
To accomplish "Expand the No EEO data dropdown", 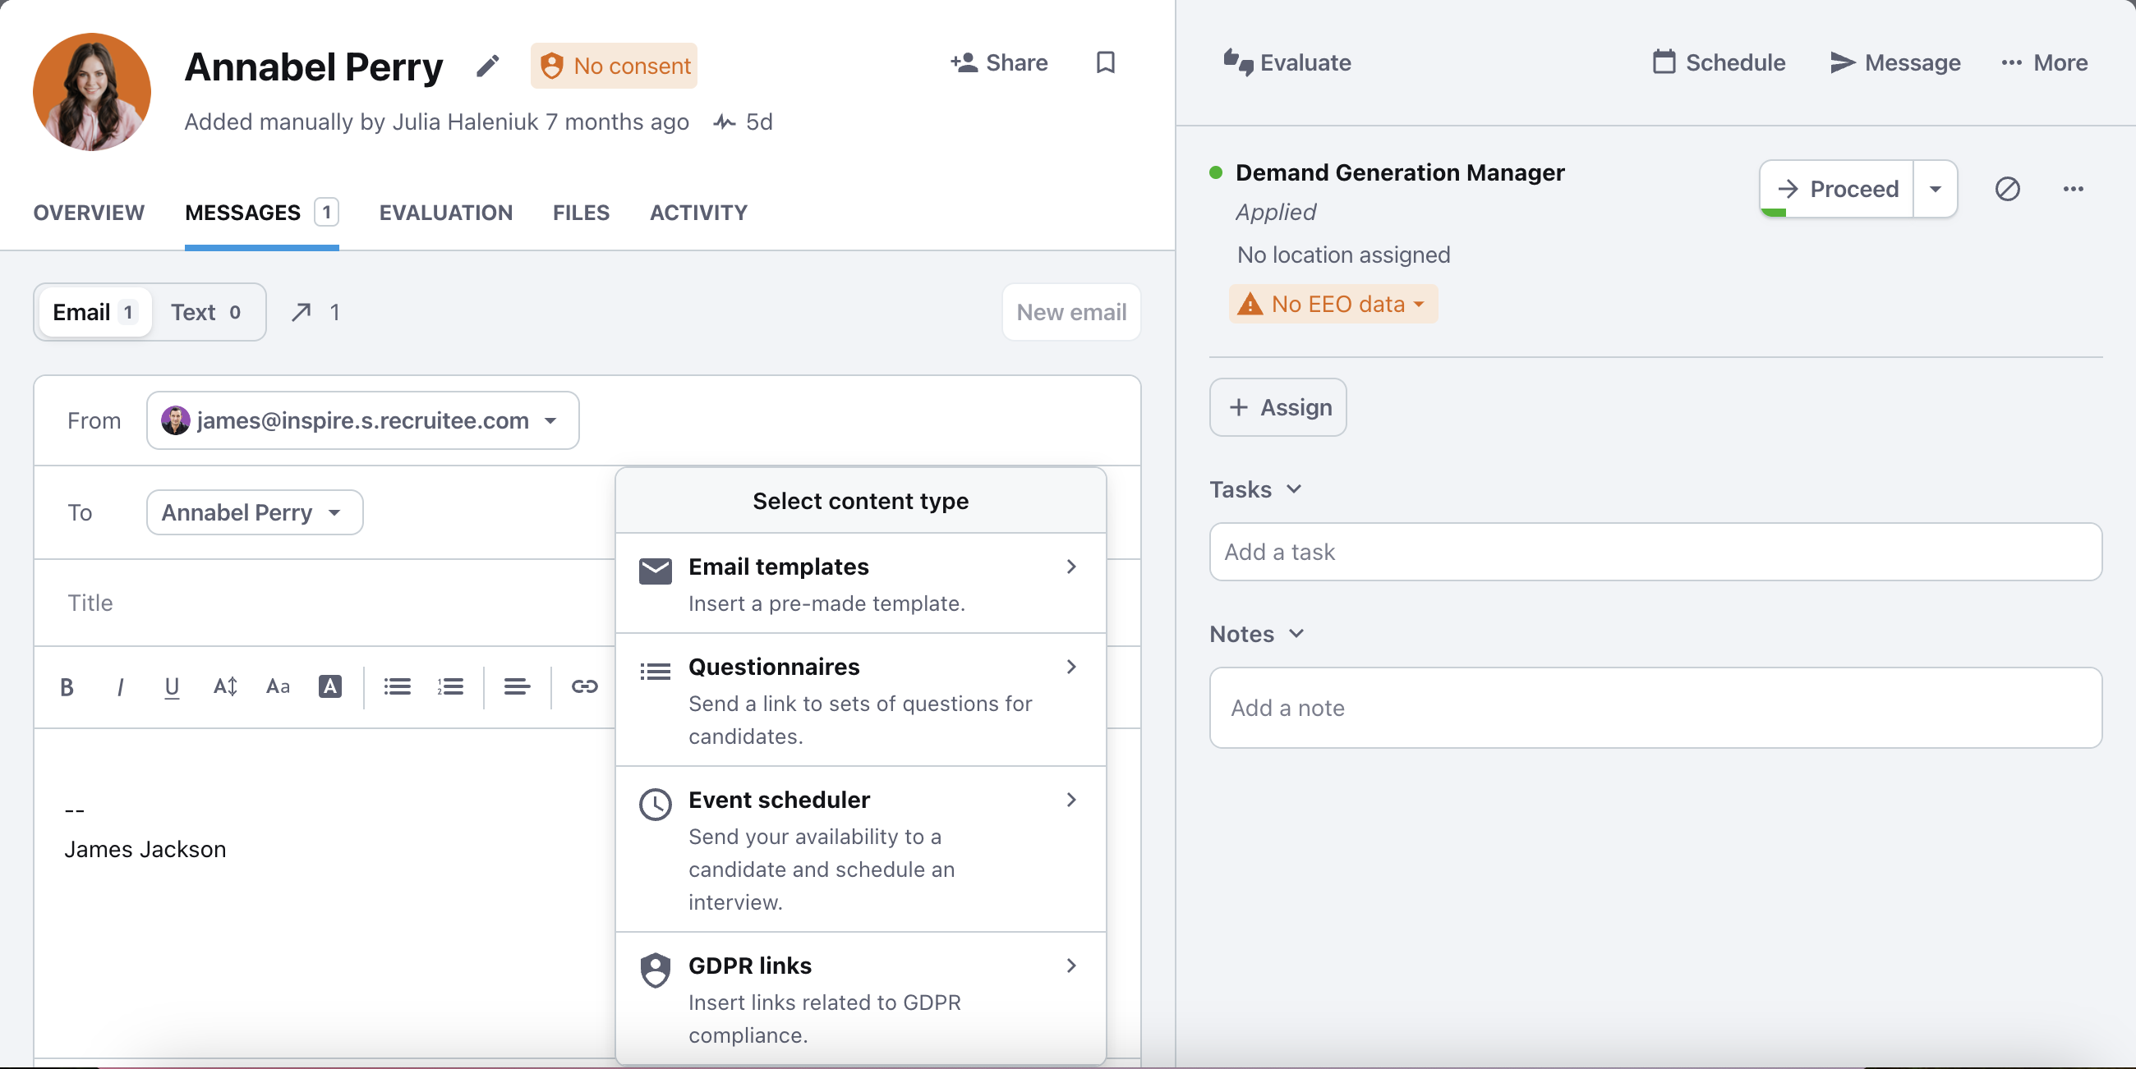I will click(x=1333, y=304).
